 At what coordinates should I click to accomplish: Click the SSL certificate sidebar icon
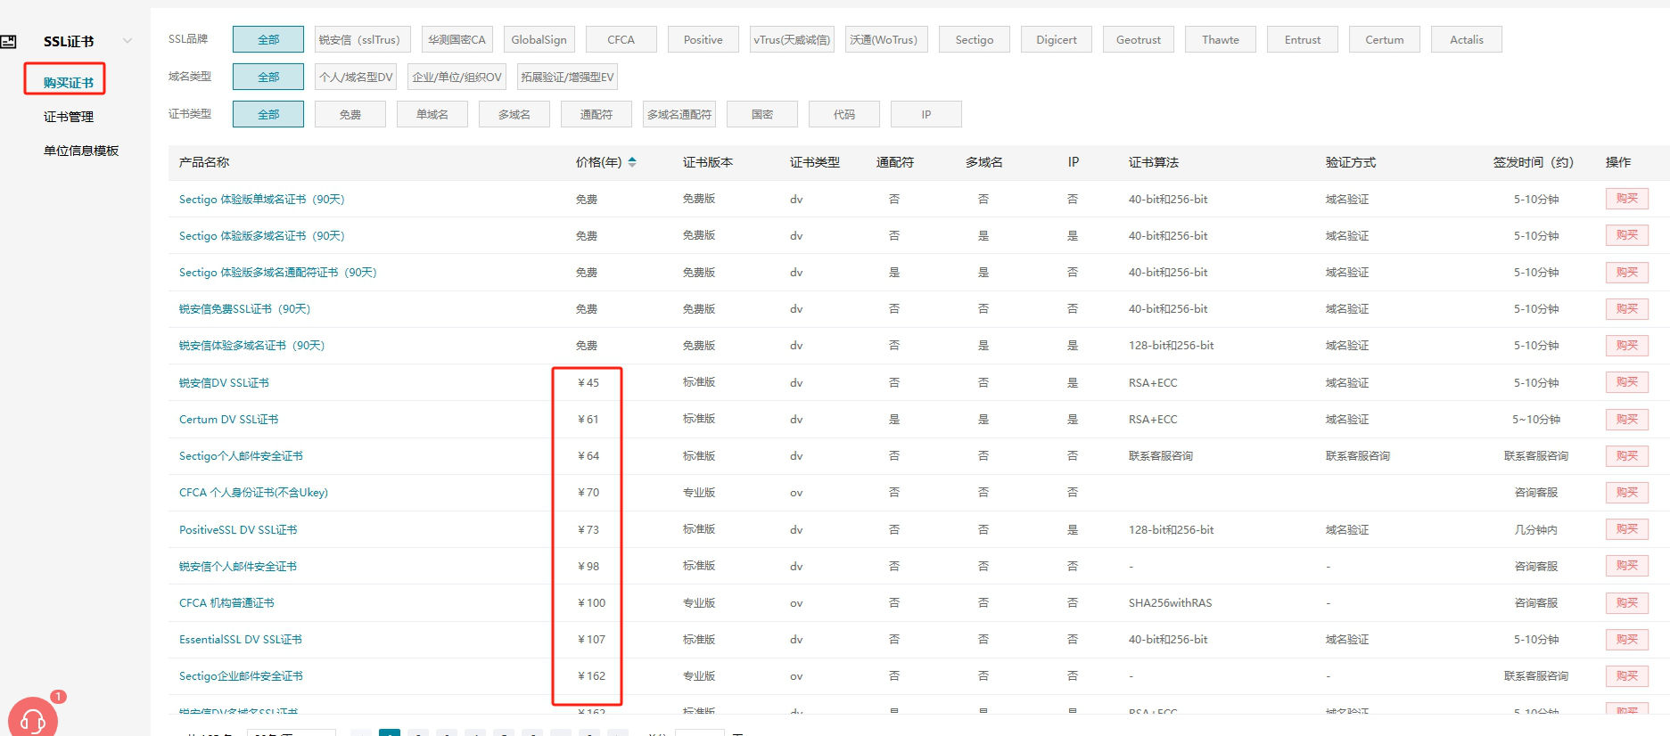pyautogui.click(x=8, y=41)
